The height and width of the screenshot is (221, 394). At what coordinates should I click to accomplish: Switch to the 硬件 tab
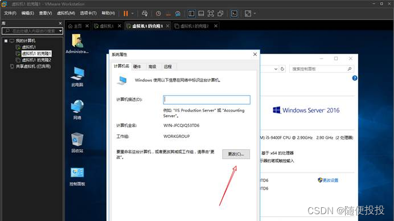click(137, 67)
